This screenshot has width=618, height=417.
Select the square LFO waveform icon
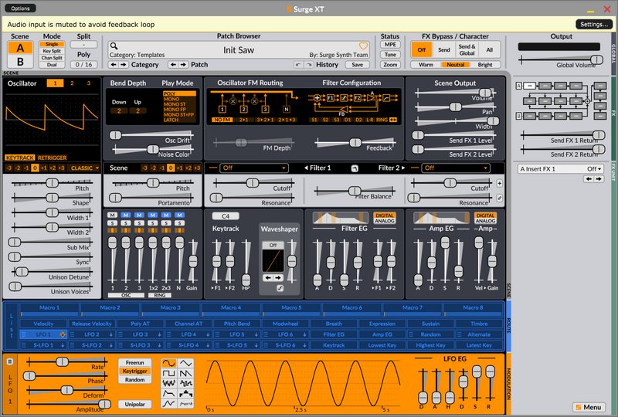(x=168, y=373)
